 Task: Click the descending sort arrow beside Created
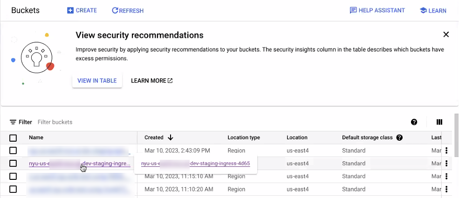(171, 137)
